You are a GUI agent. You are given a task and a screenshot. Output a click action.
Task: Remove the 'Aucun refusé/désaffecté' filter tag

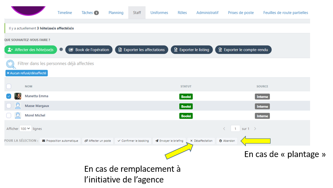[8, 73]
